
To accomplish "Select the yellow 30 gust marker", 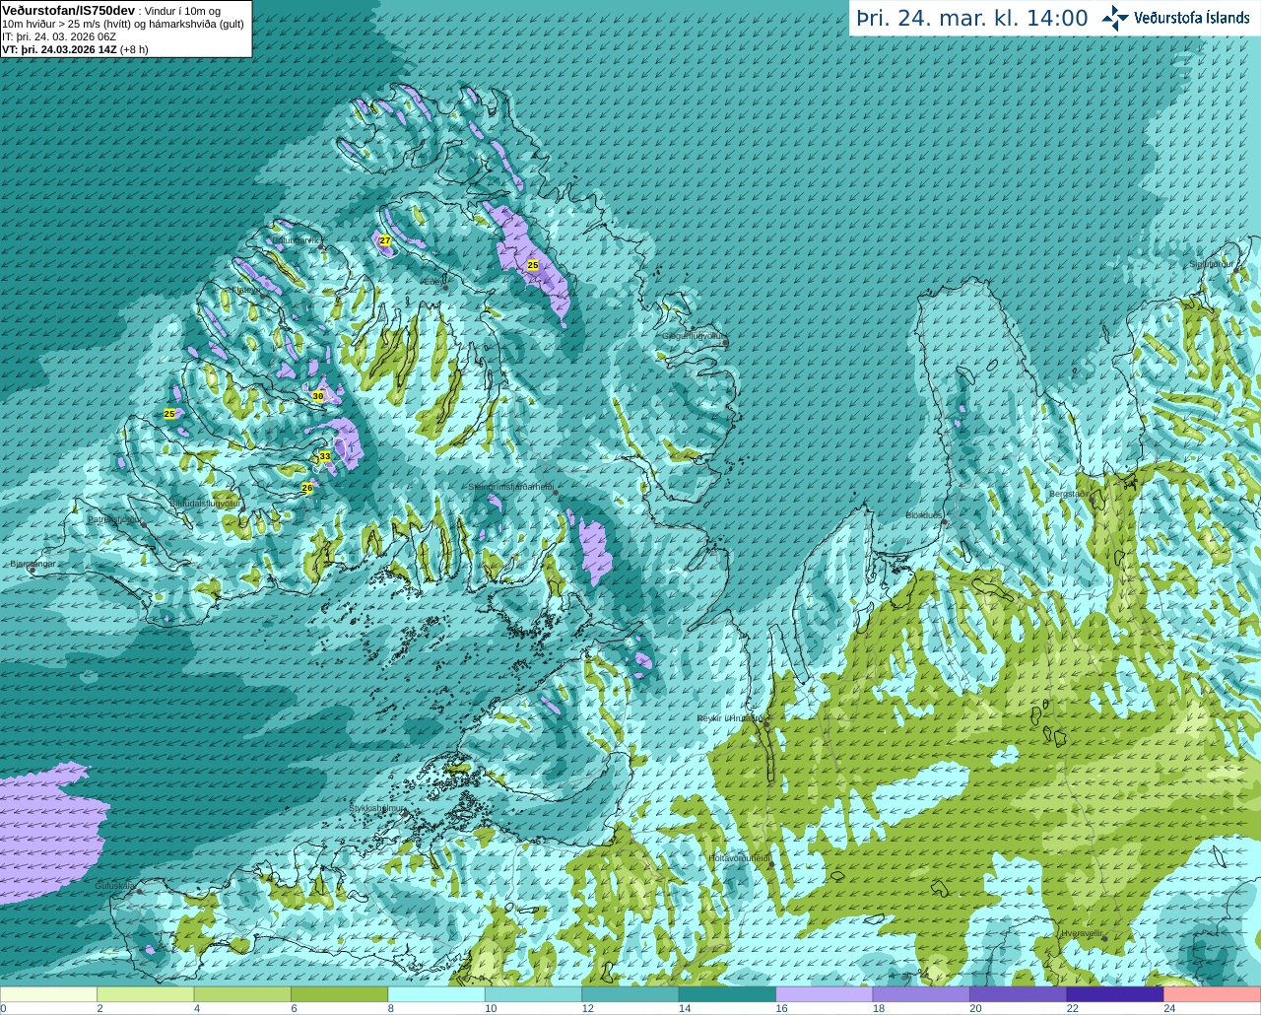I will click(x=318, y=395).
